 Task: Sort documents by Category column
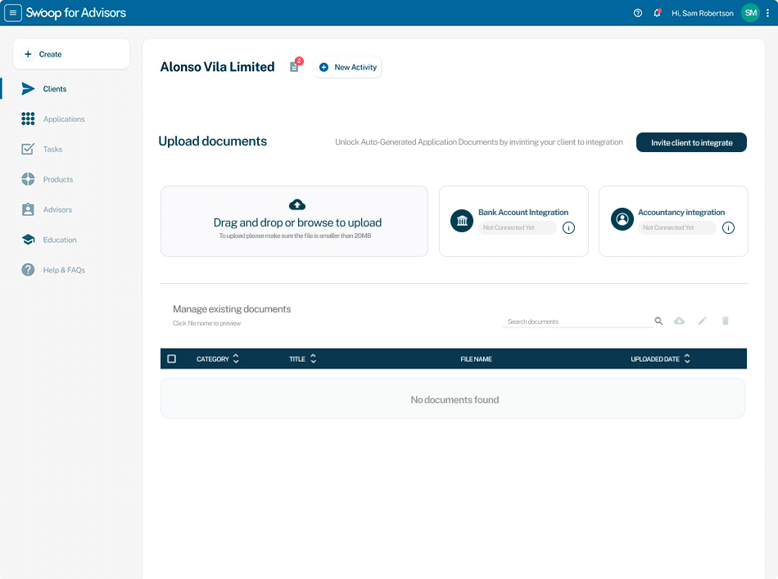(x=236, y=359)
